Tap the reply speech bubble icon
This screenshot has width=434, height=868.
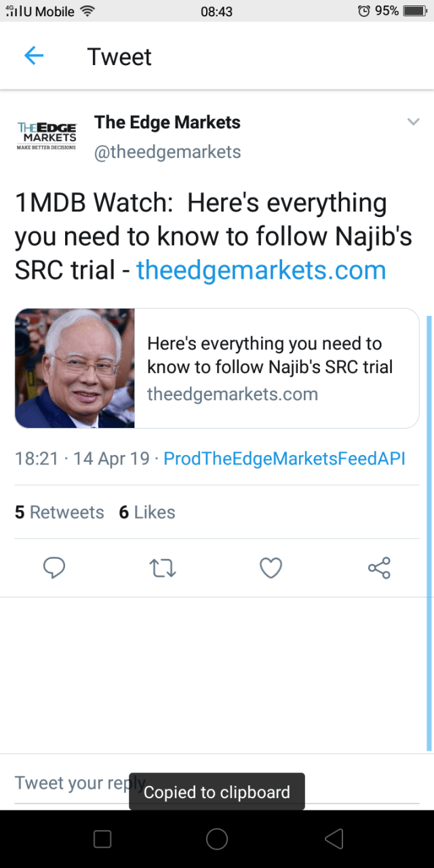tap(54, 568)
